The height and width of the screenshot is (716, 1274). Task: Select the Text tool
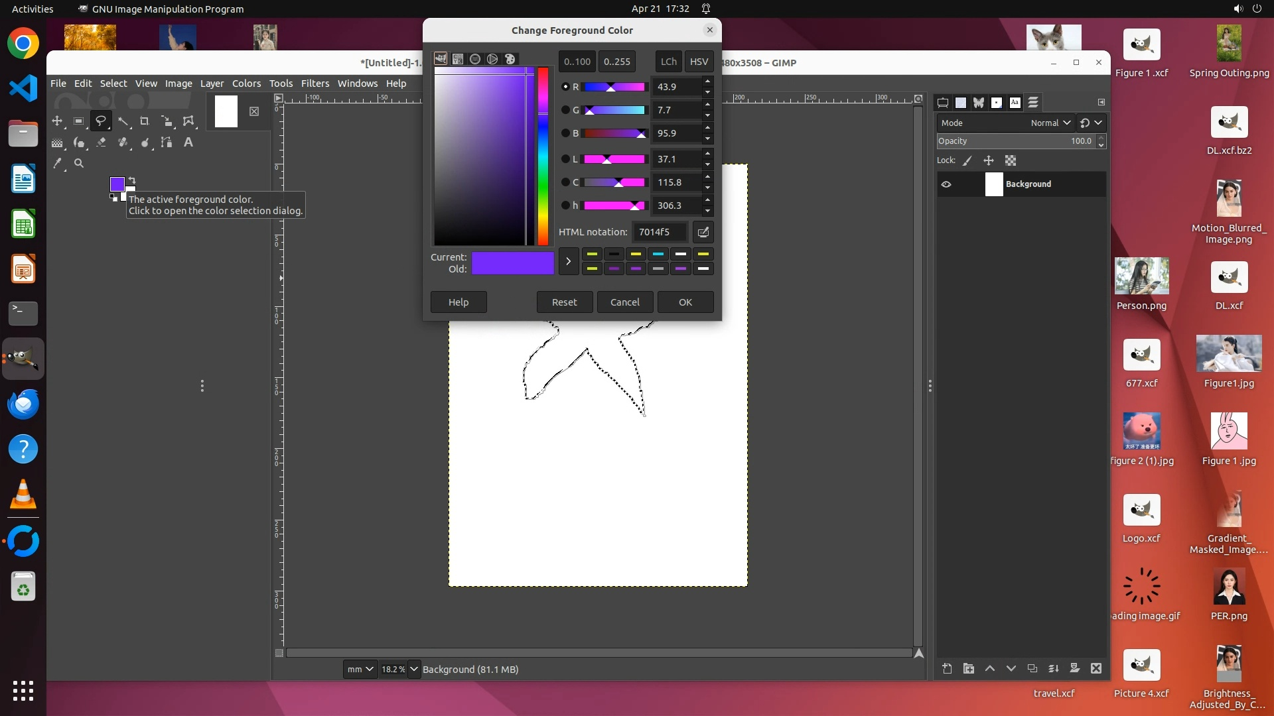188,143
